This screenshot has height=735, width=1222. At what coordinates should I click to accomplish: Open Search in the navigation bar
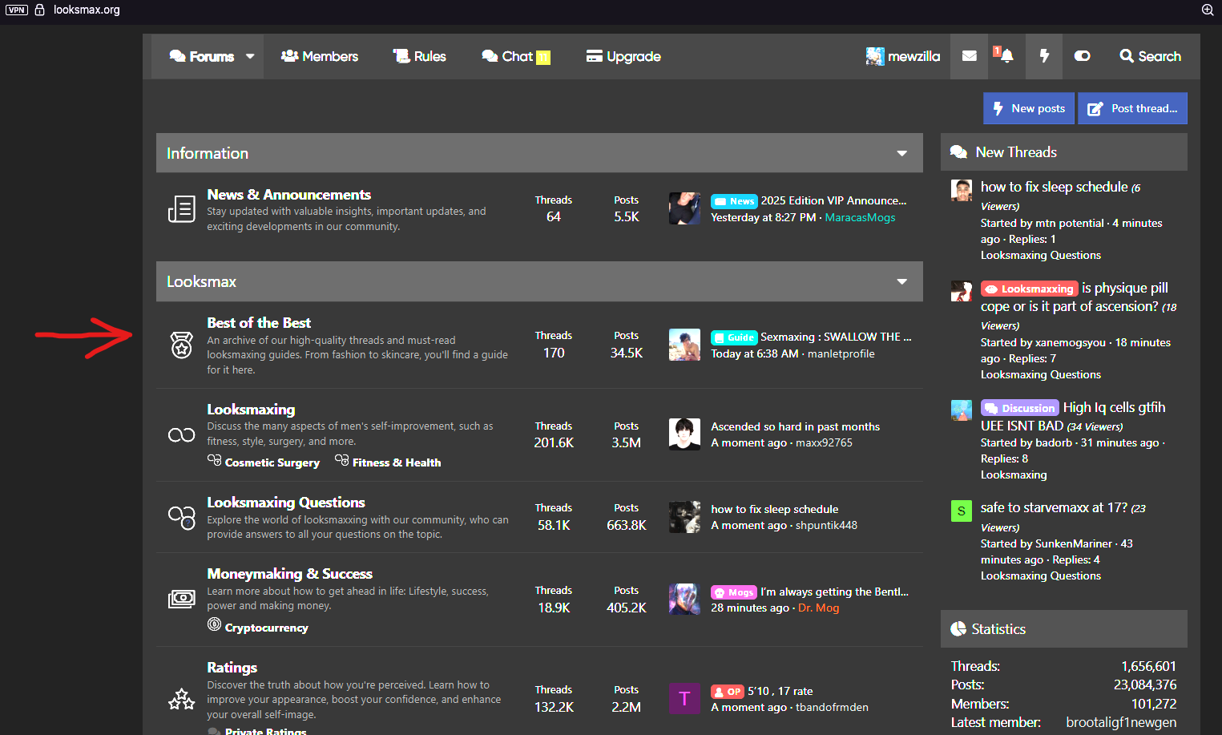[1150, 56]
